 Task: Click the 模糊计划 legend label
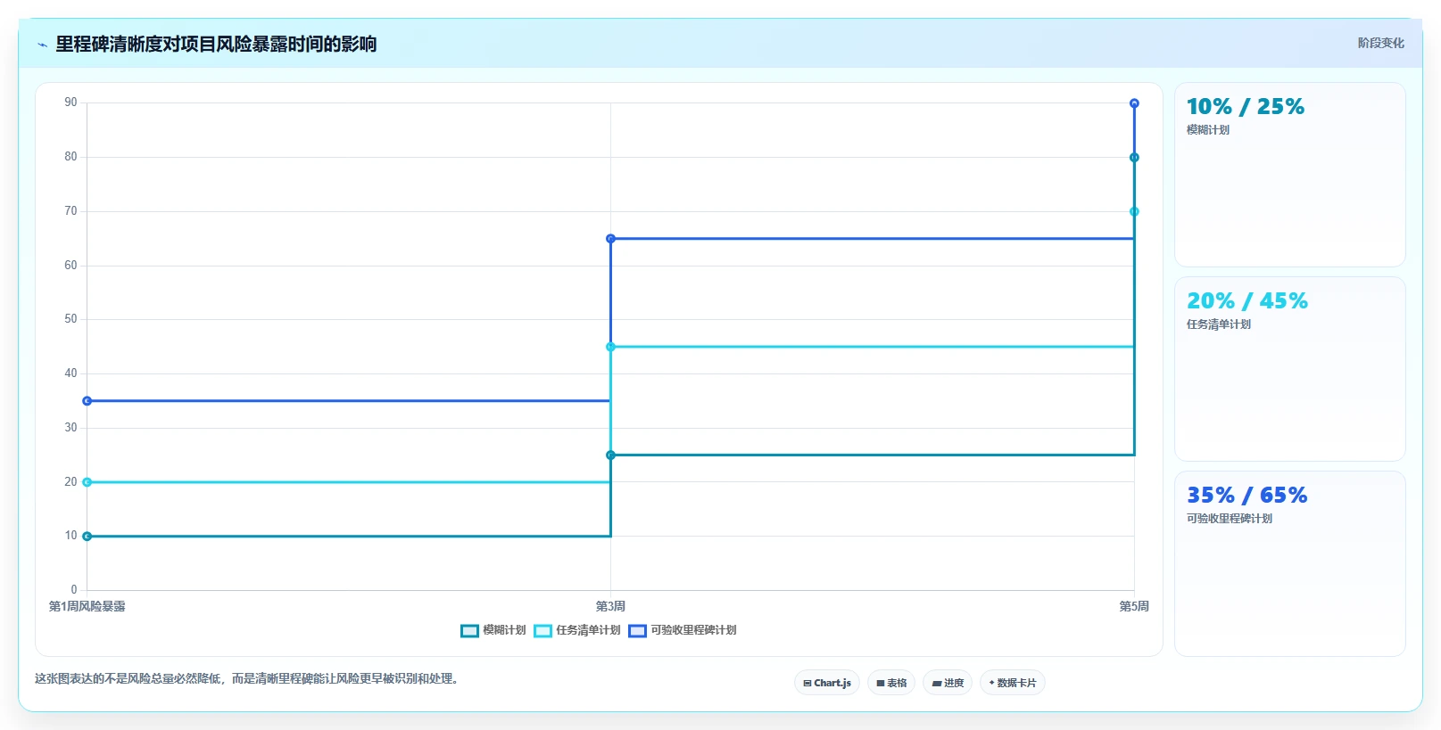(504, 630)
